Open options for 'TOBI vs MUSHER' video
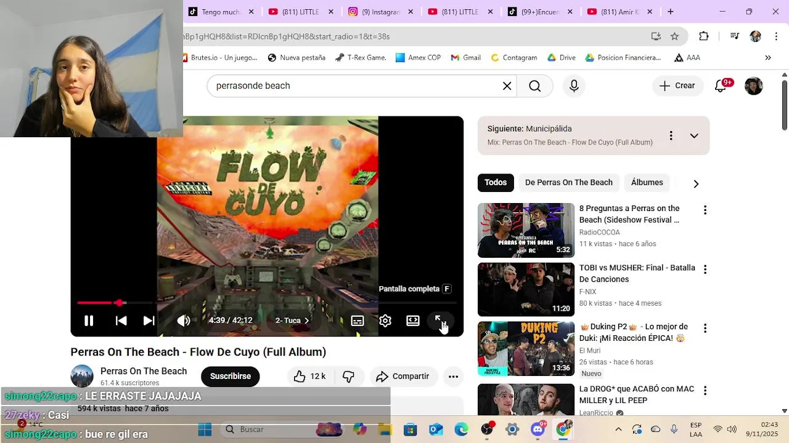 [705, 269]
